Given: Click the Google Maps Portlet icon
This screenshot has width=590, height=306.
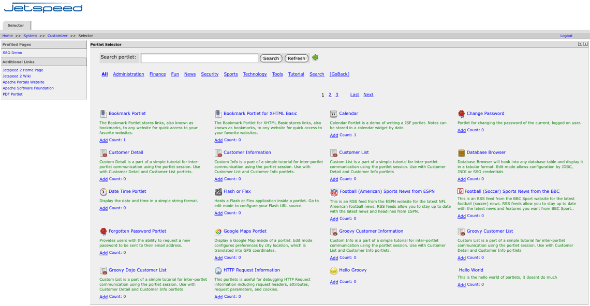Looking at the screenshot, I should (218, 232).
